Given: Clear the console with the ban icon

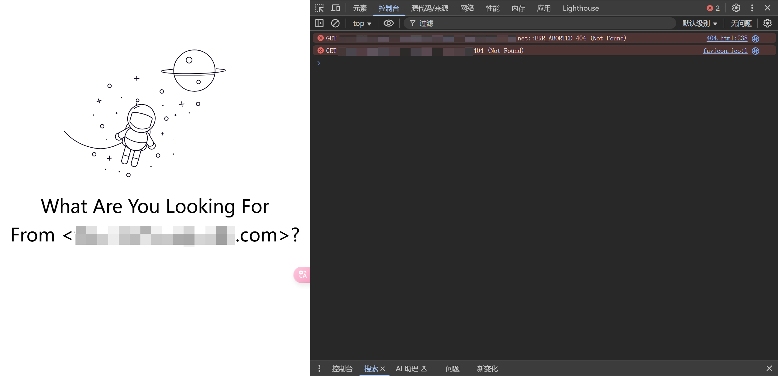Looking at the screenshot, I should (335, 23).
